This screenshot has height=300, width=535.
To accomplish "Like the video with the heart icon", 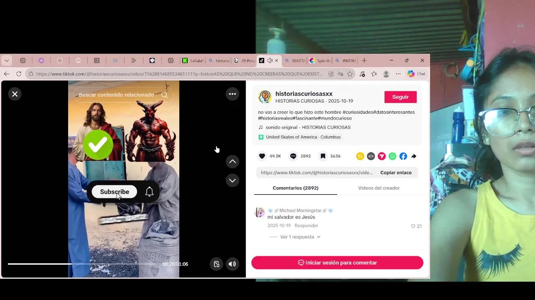I will coord(262,156).
